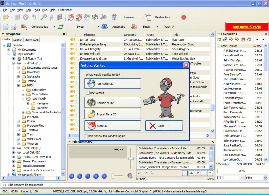
Task: Click the Rip CD icon in the main toolbar
Action: click(87, 17)
